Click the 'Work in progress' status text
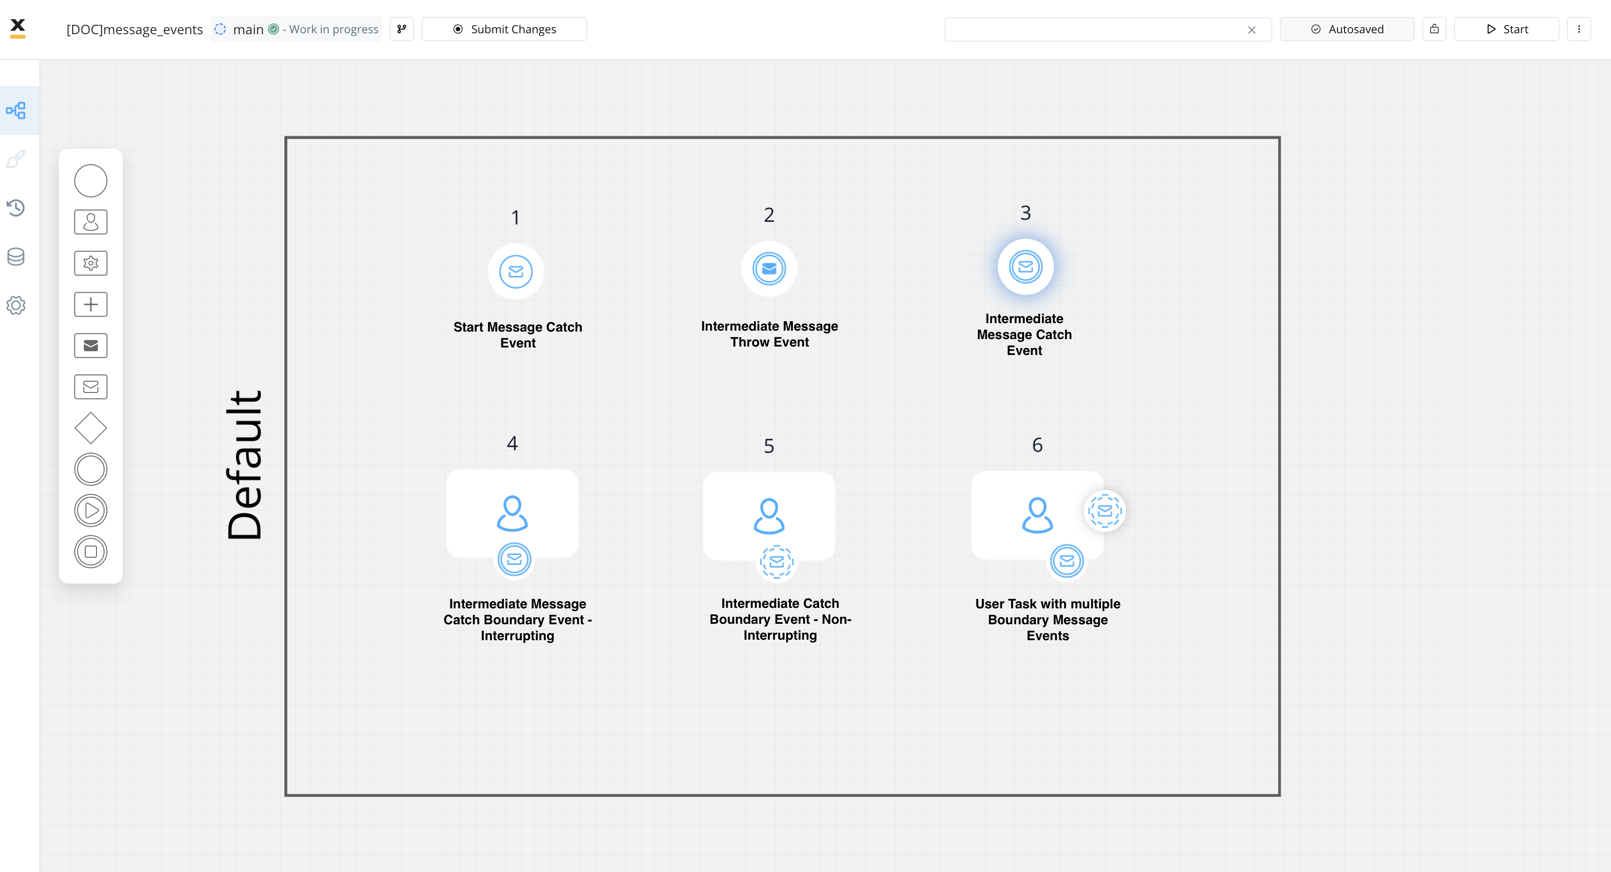 tap(334, 30)
